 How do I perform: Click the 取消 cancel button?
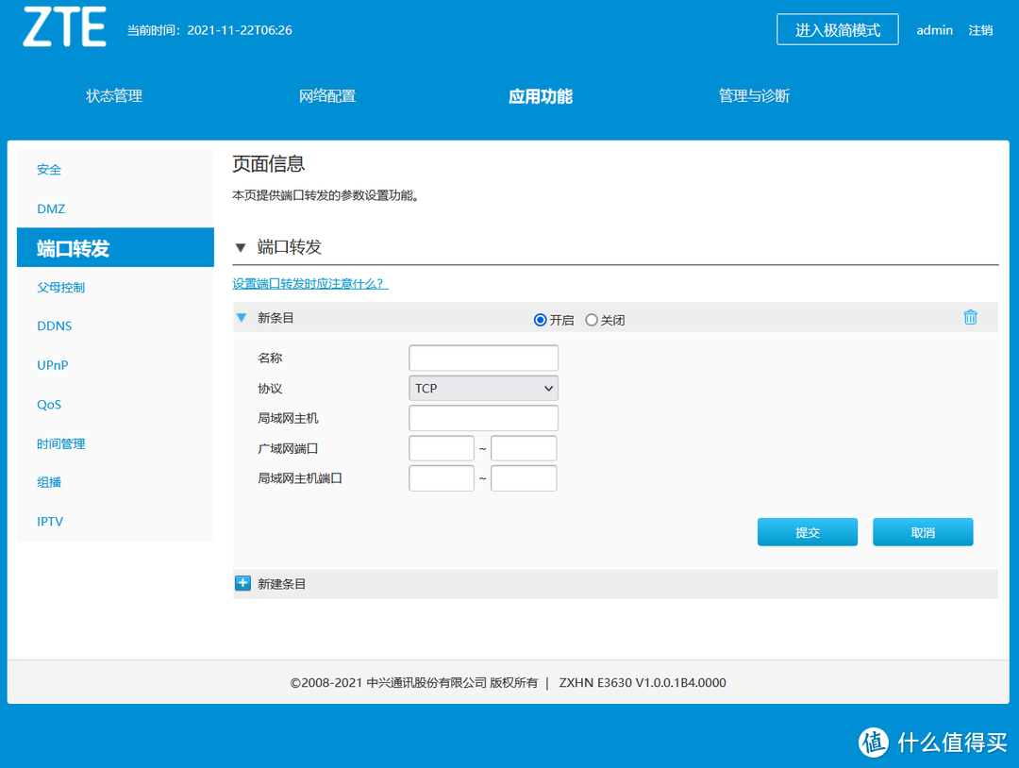tap(922, 531)
